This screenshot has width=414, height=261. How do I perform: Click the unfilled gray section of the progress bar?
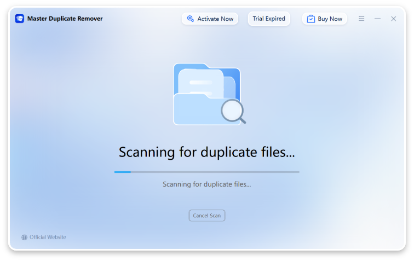pos(219,172)
